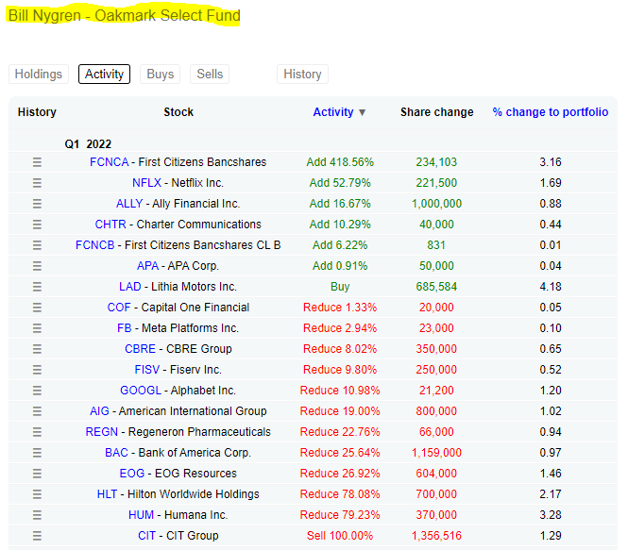Click the Share change column header

tap(437, 112)
